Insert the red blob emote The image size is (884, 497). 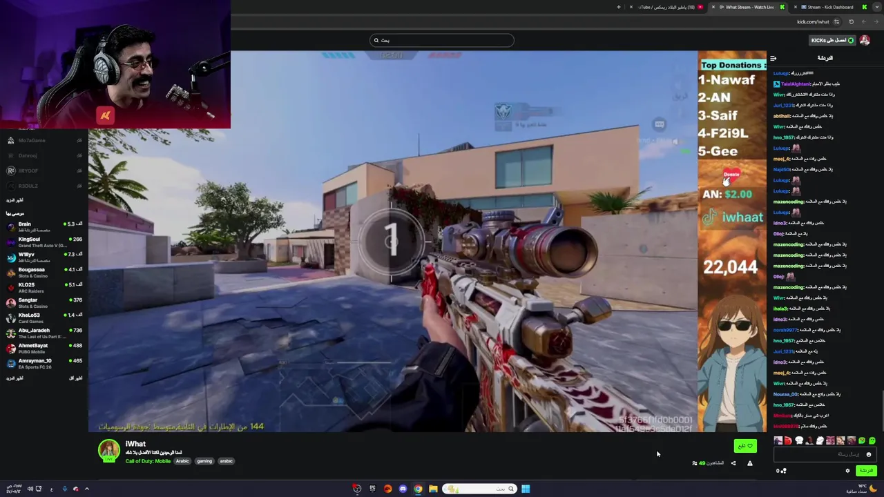click(x=788, y=440)
